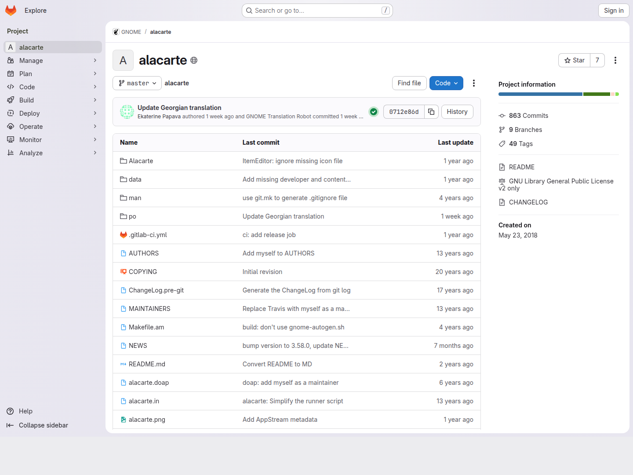The width and height of the screenshot is (633, 475).
Task: Open project actions kebab menu near Star
Action: (x=615, y=60)
